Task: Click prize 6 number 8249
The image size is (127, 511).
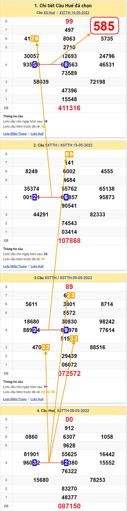Action: [x=31, y=172]
